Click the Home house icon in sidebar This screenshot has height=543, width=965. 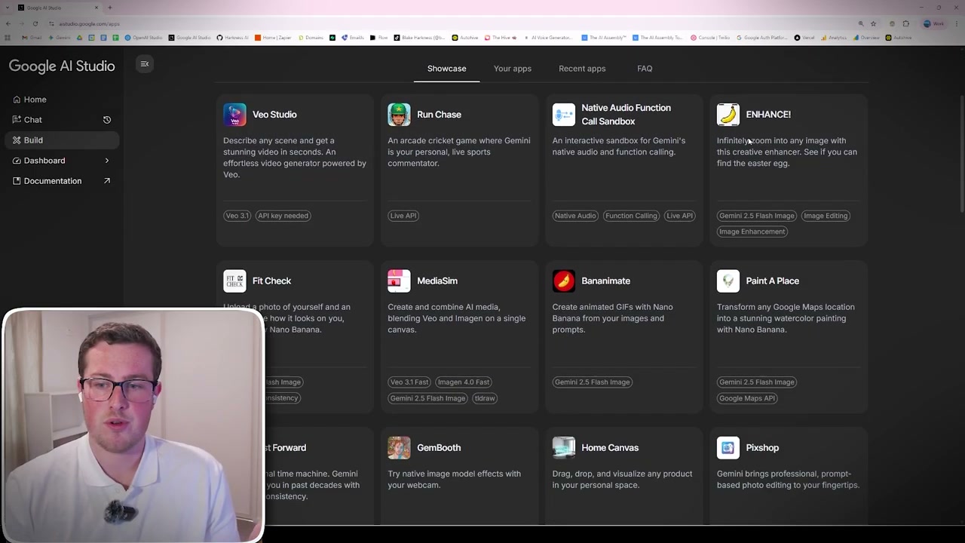point(17,100)
